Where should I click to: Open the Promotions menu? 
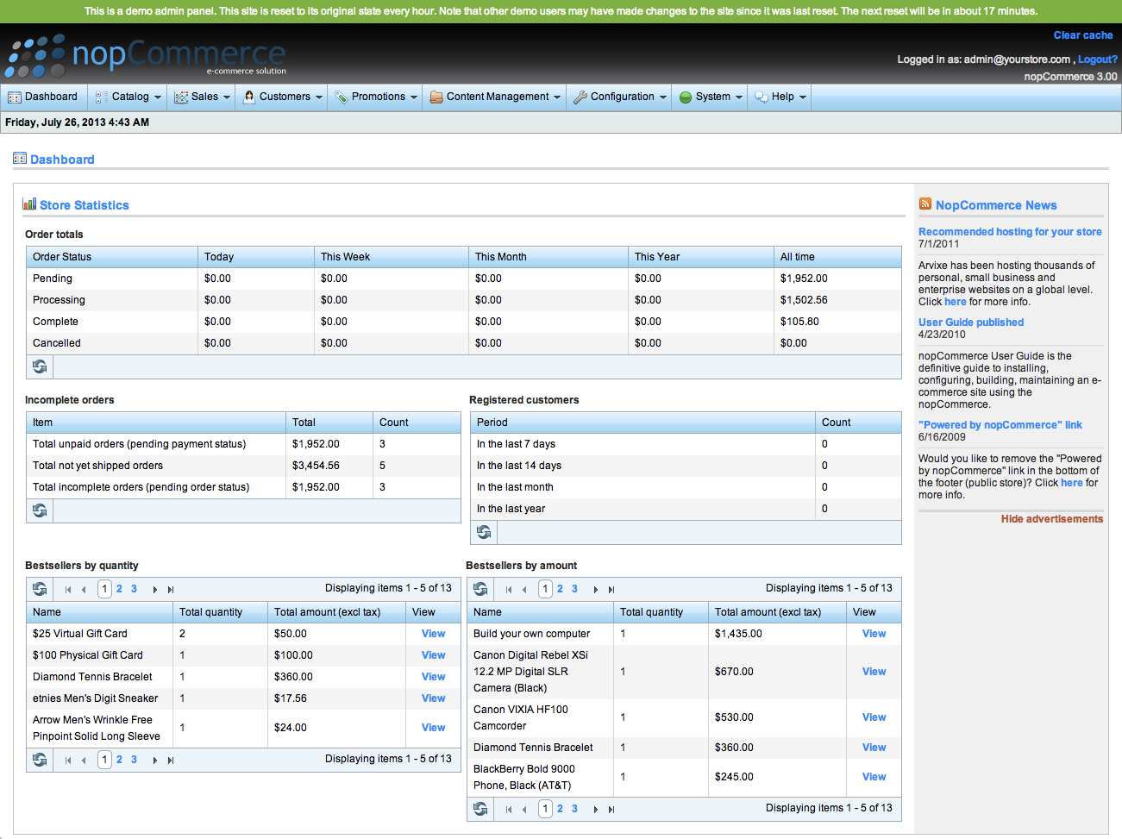click(377, 97)
